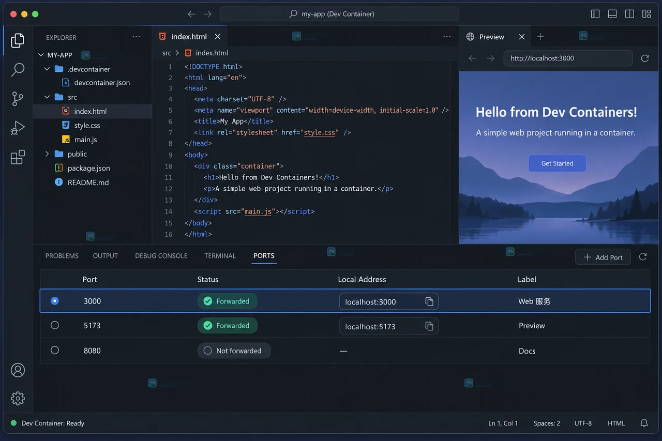Toggle bottom panel layout icon

[612, 14]
